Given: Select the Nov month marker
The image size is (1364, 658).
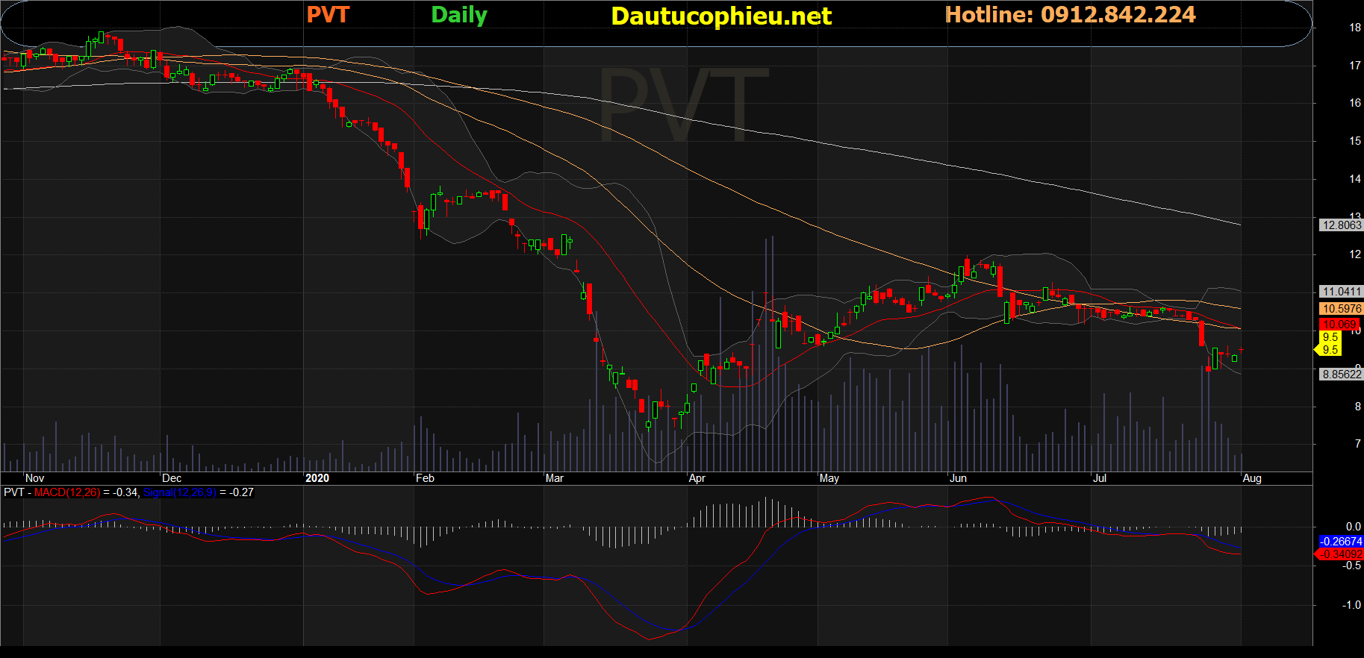Looking at the screenshot, I should (x=34, y=478).
